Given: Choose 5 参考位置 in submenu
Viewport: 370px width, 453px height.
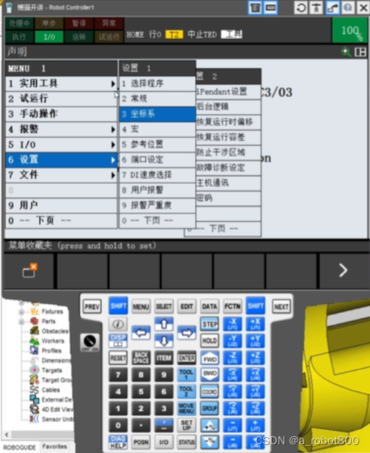Looking at the screenshot, I should point(158,144).
